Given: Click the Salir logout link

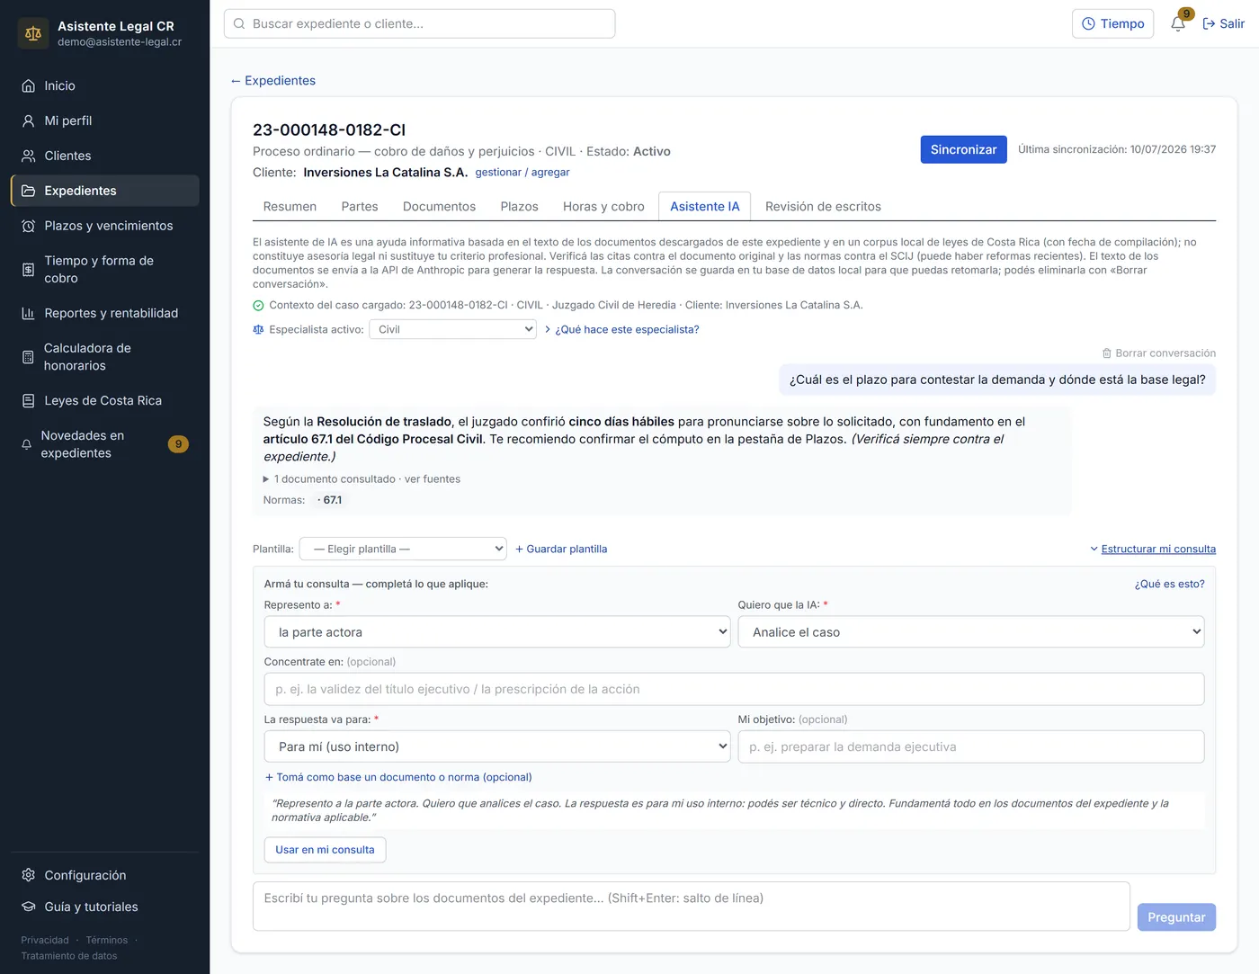Looking at the screenshot, I should pyautogui.click(x=1223, y=24).
